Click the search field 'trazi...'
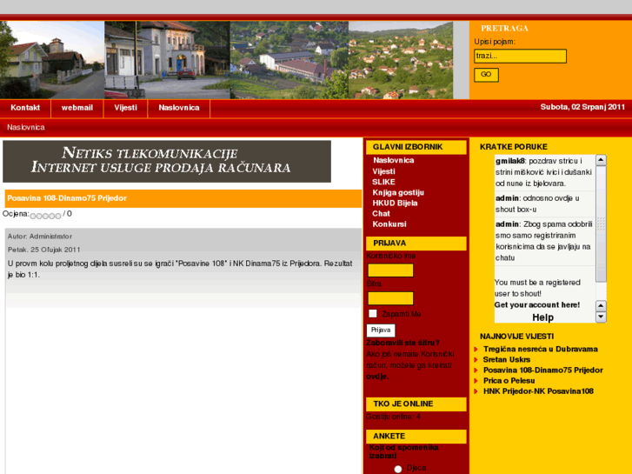632x474 pixels. [520, 56]
